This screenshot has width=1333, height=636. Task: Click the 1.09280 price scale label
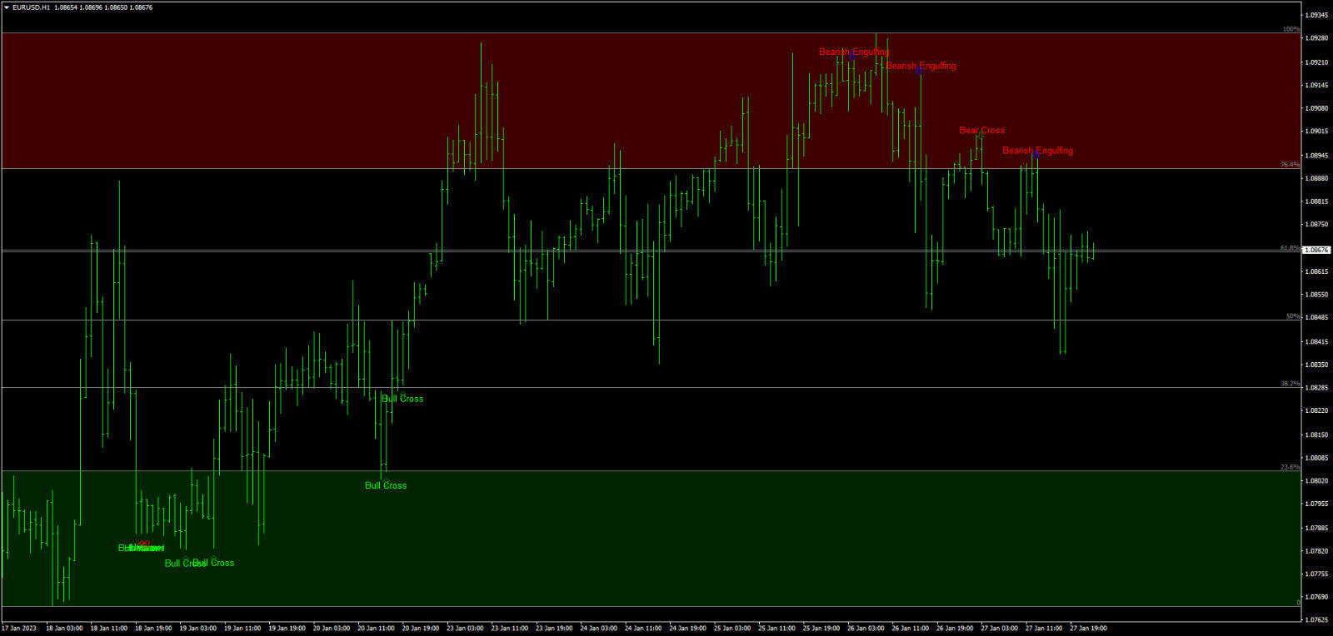pyautogui.click(x=1316, y=38)
